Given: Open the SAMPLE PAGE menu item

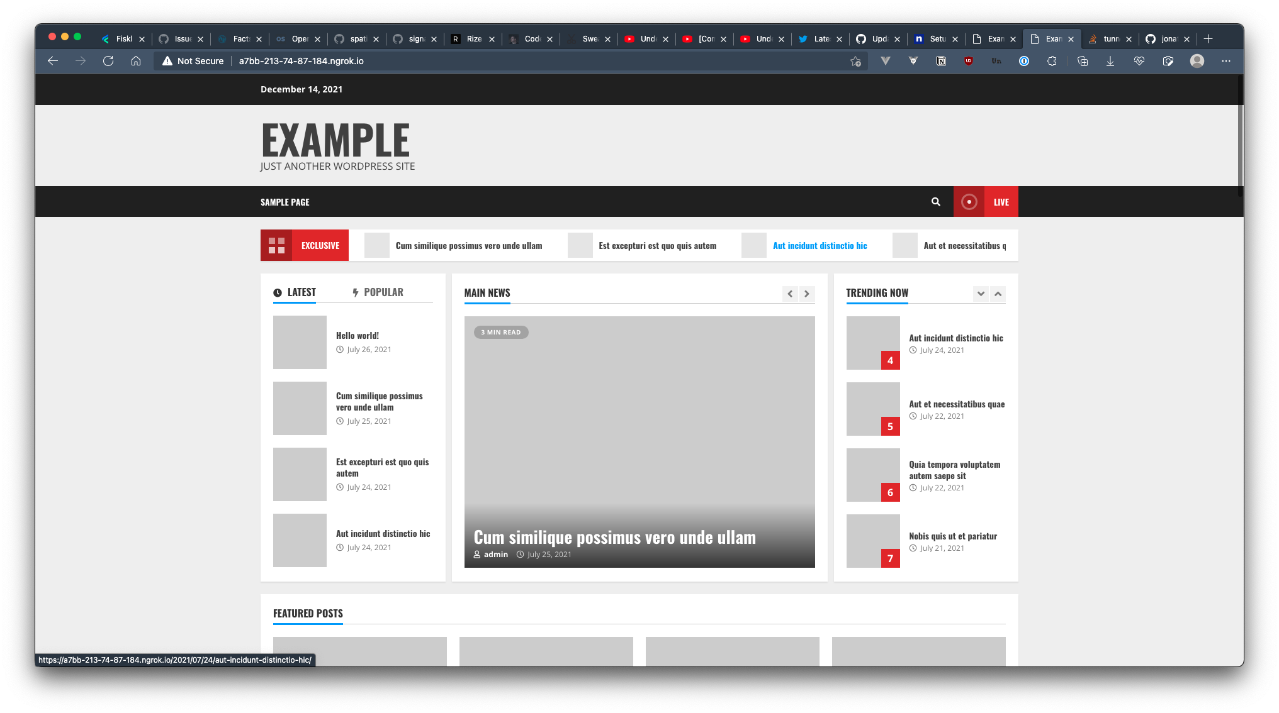Looking at the screenshot, I should point(285,202).
